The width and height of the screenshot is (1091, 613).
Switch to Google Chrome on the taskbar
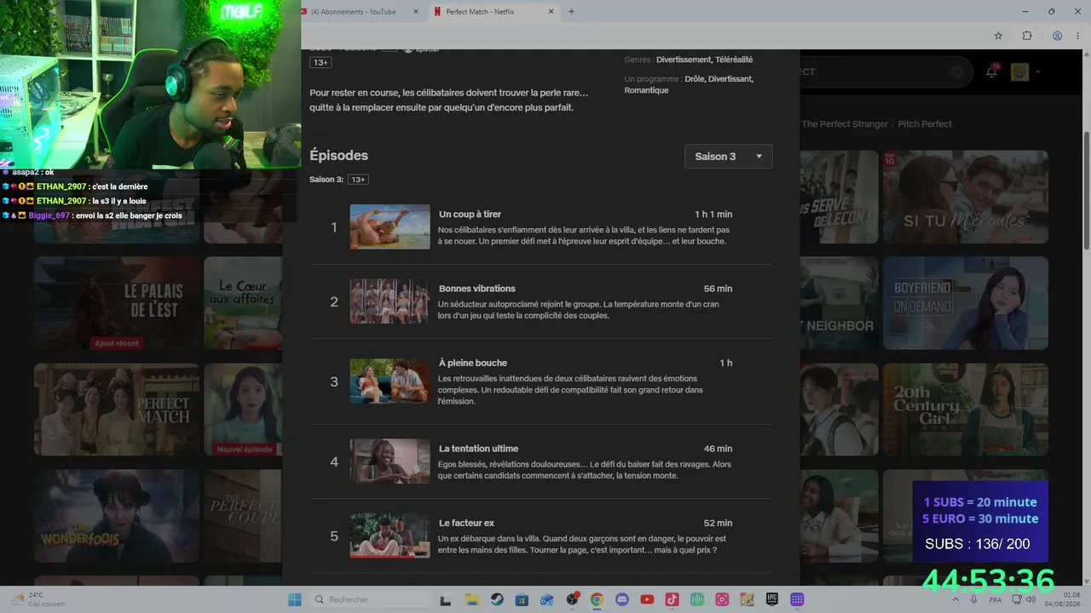coord(597,599)
